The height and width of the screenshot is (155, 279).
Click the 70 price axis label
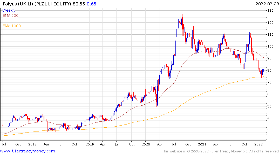point(269,82)
